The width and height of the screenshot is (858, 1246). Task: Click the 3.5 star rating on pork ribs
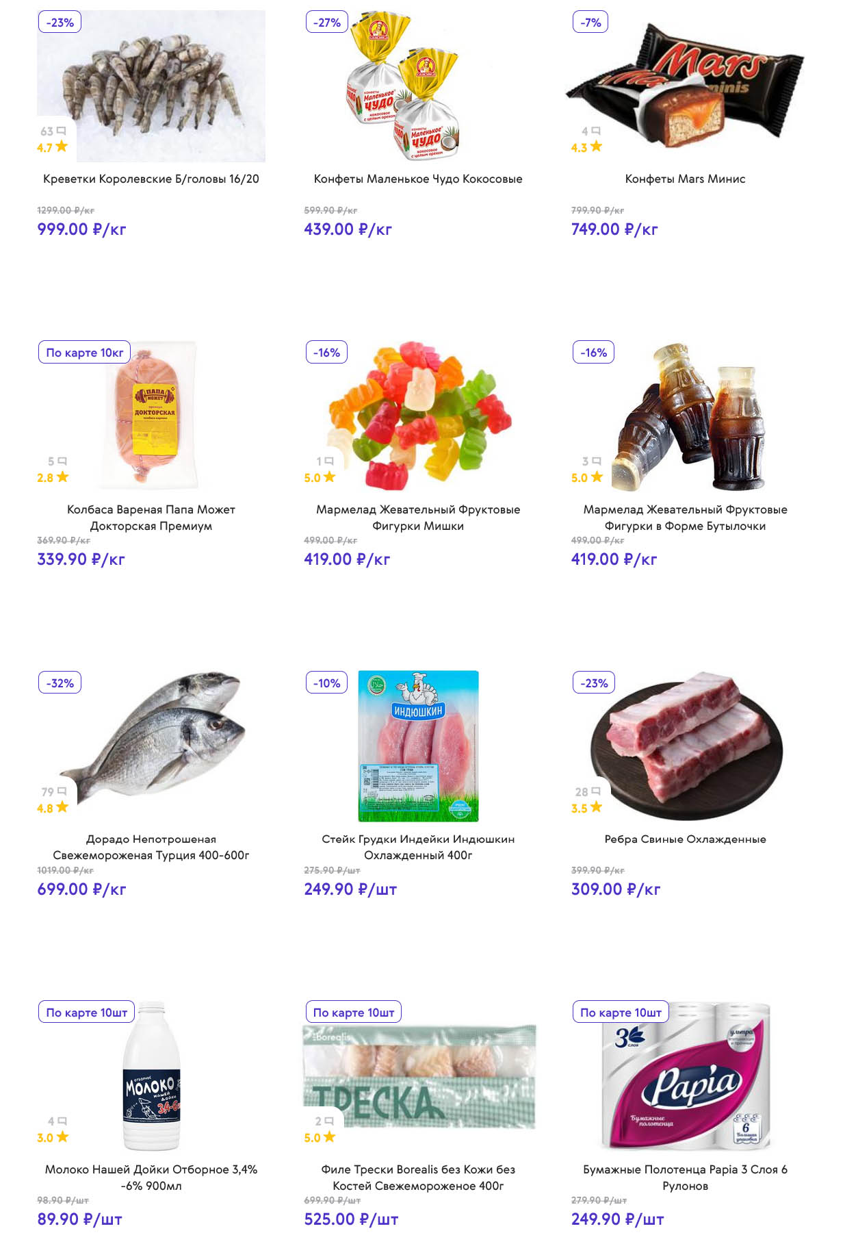pos(587,807)
